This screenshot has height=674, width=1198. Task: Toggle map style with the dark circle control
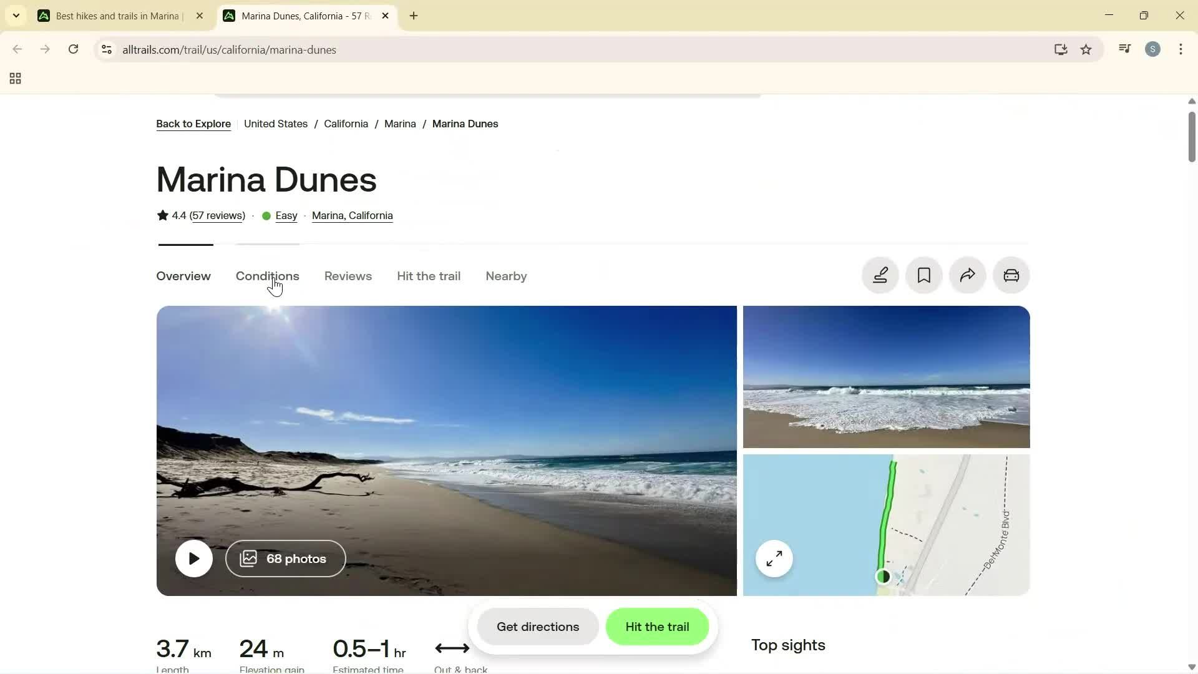click(884, 576)
